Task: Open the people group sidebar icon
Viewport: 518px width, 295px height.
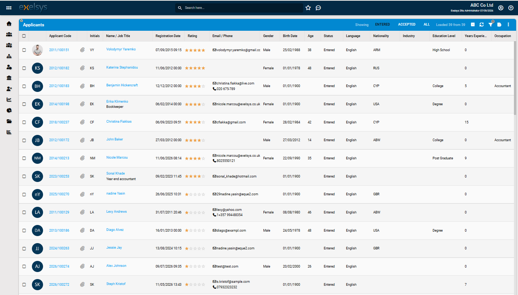Action: click(x=9, y=34)
